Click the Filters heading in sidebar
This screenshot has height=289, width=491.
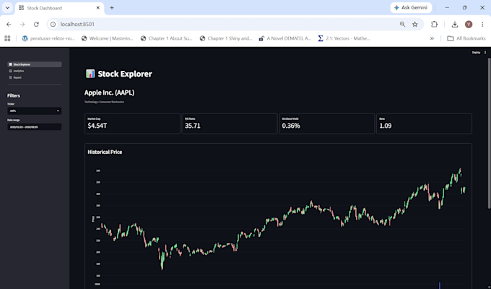click(x=14, y=95)
